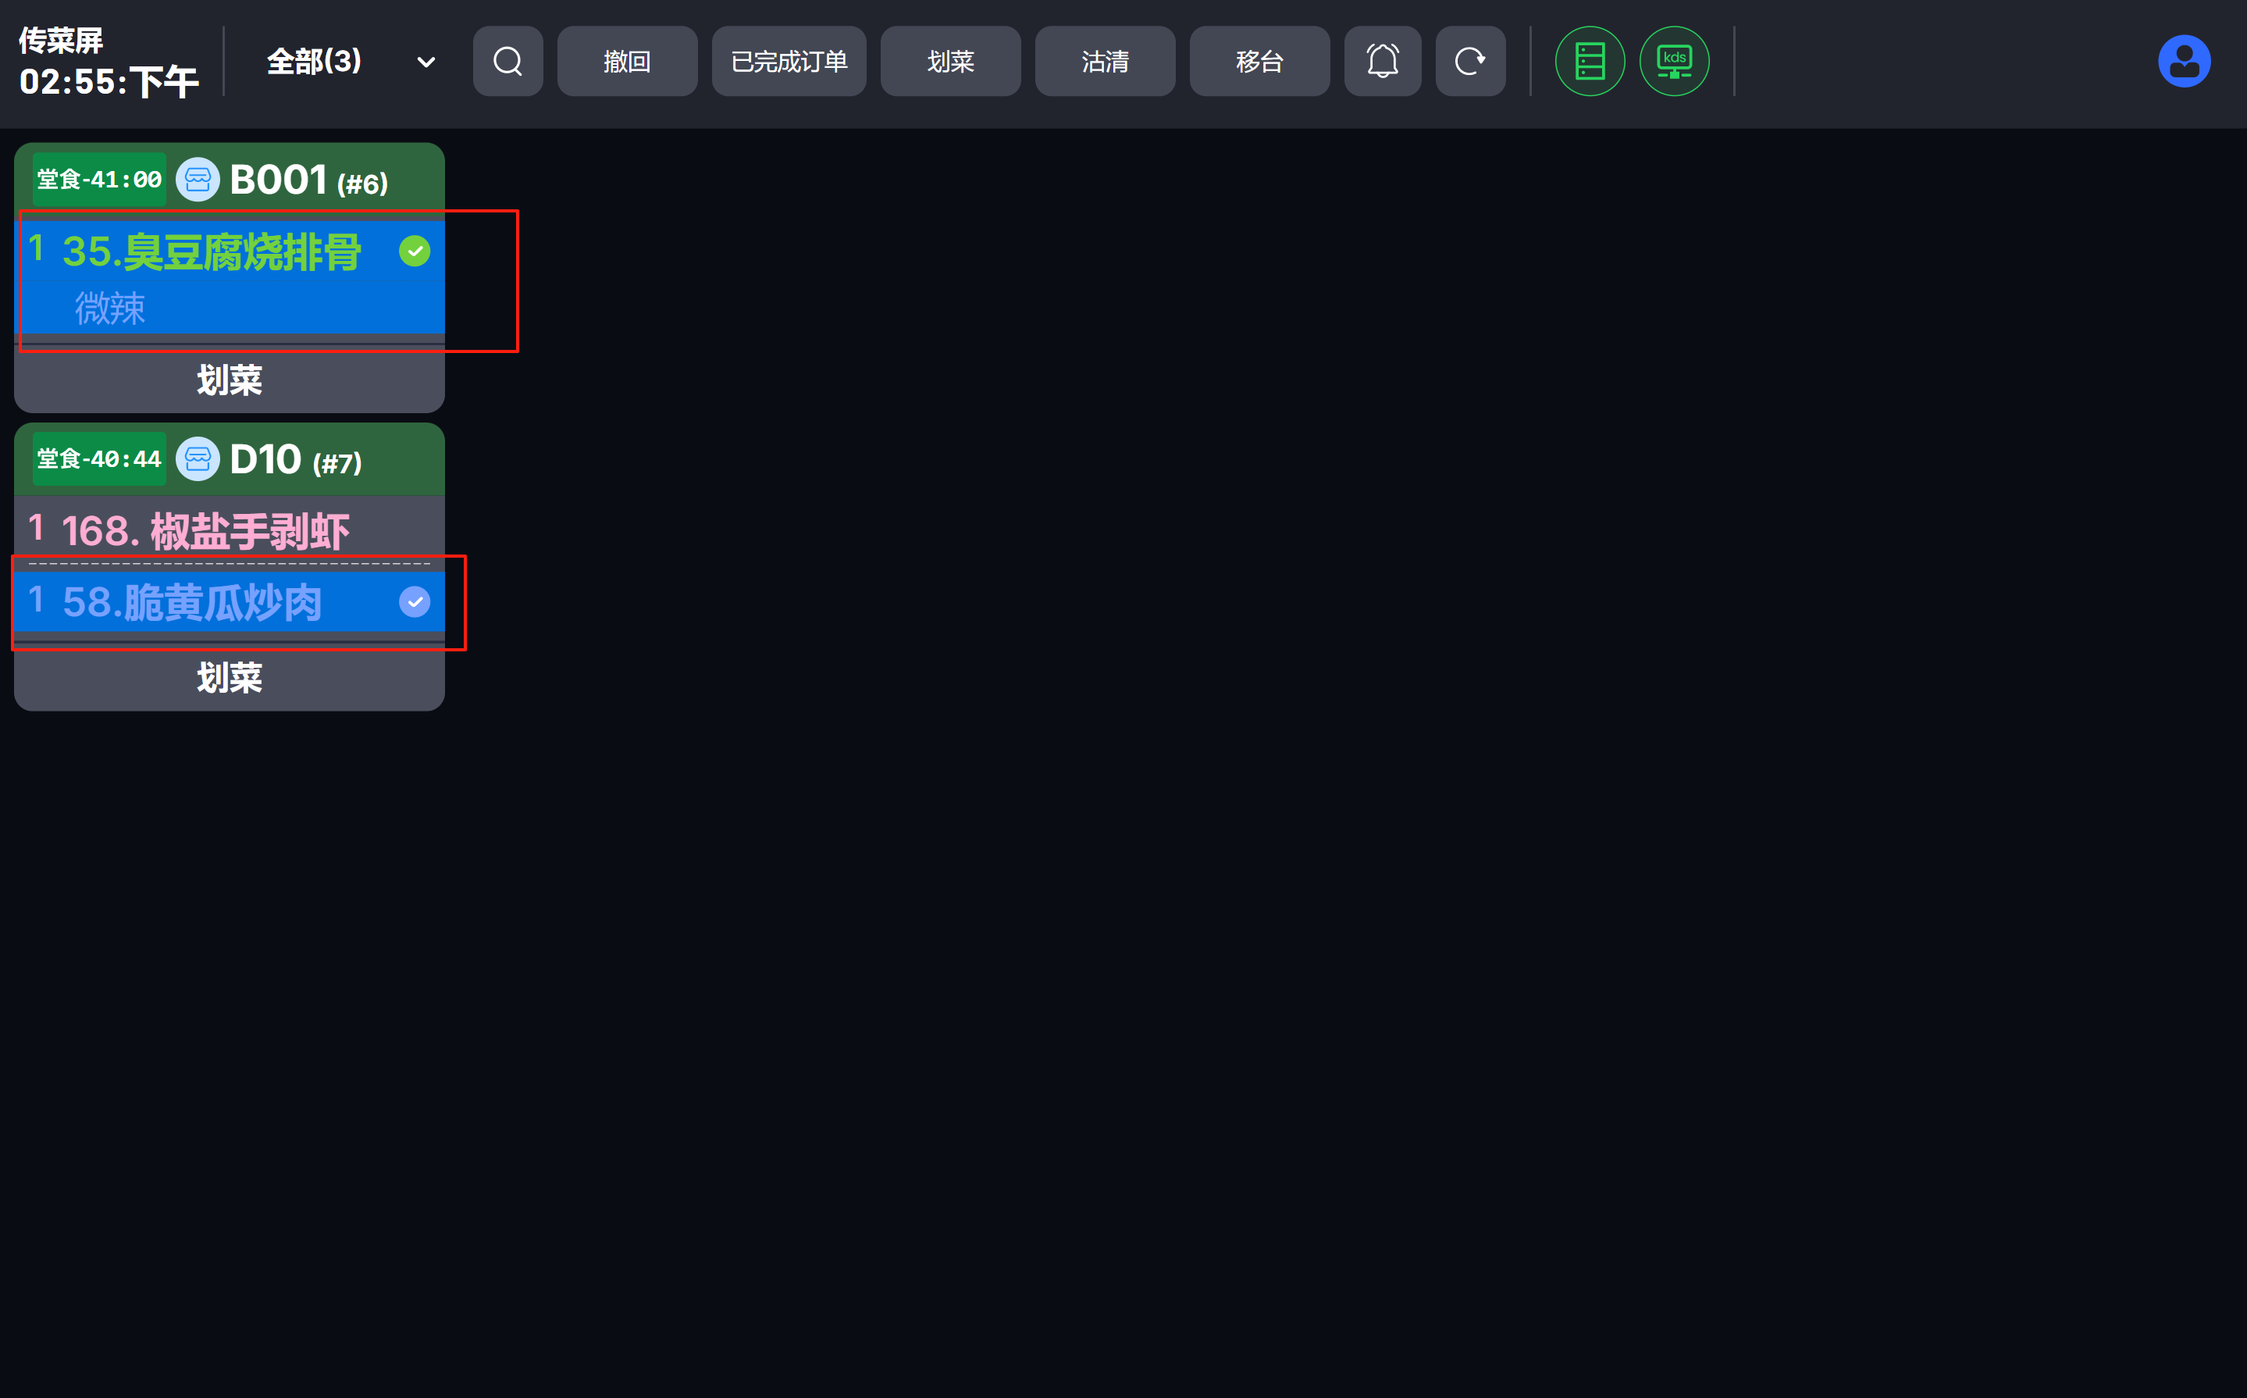This screenshot has width=2247, height=1398.
Task: Open the blue user profile avatar
Action: [x=2183, y=61]
